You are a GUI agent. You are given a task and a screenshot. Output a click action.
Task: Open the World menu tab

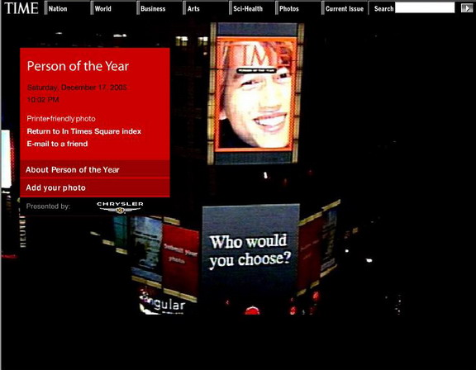pyautogui.click(x=103, y=8)
